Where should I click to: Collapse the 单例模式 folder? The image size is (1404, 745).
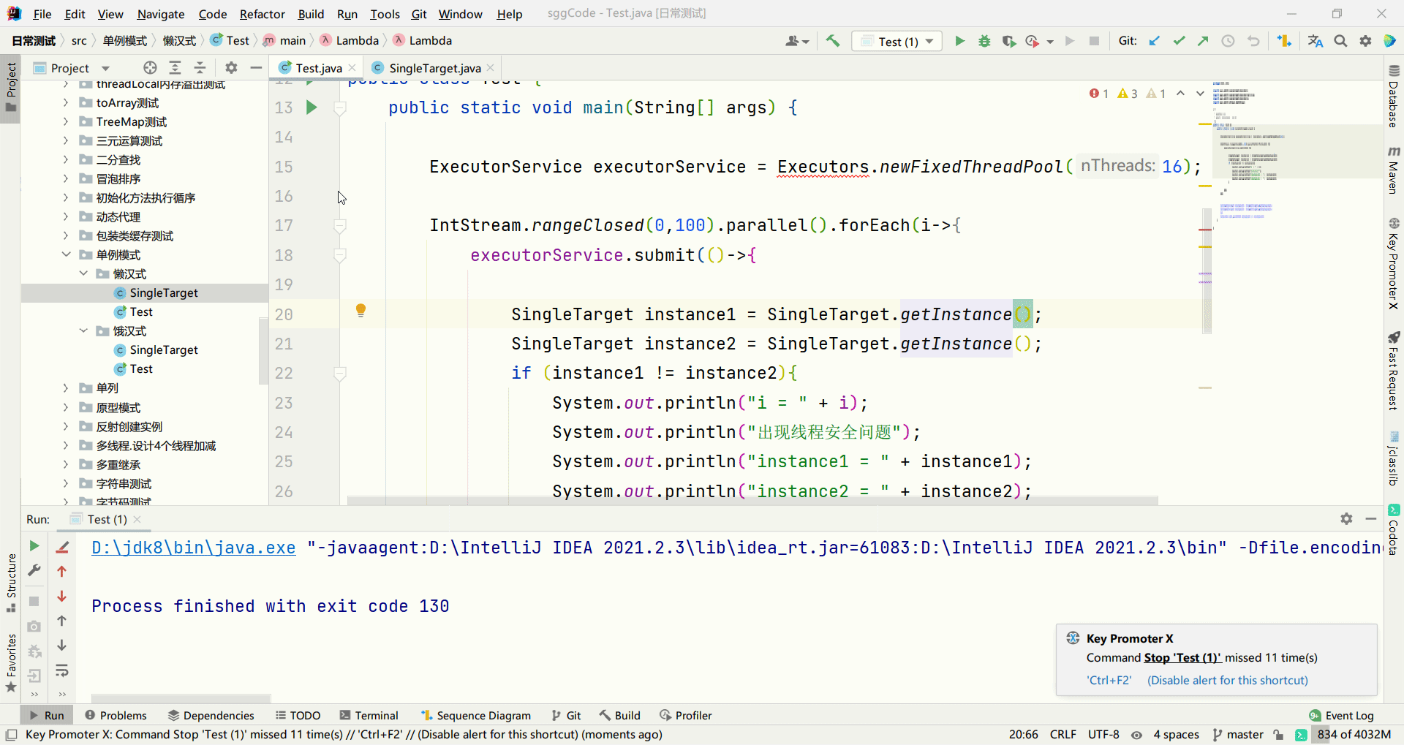66,254
